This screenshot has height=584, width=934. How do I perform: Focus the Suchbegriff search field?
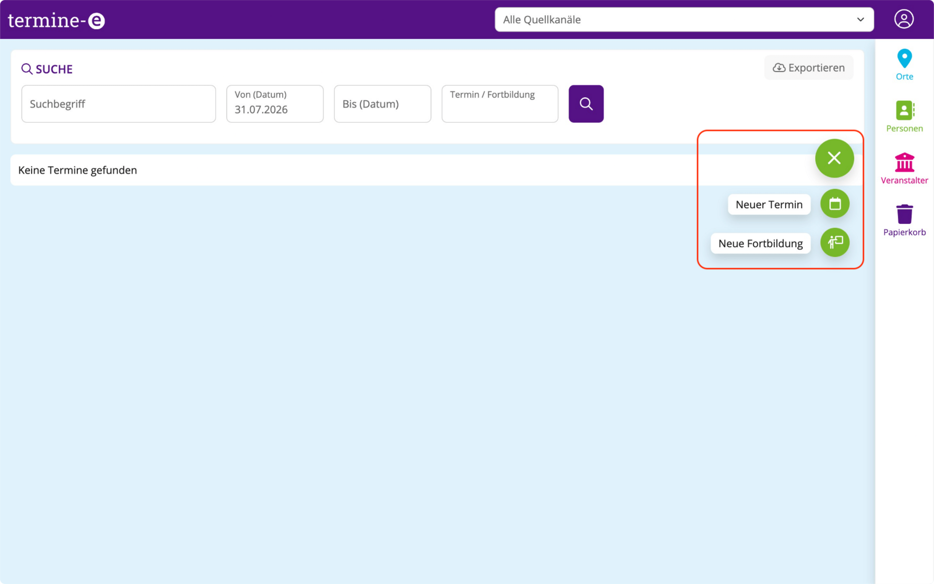[x=118, y=104]
